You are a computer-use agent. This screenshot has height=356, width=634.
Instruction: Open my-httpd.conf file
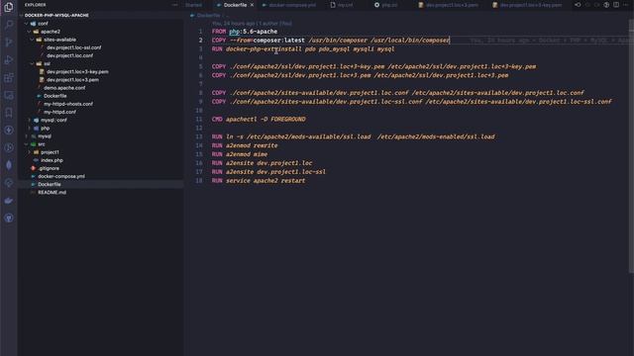59,112
